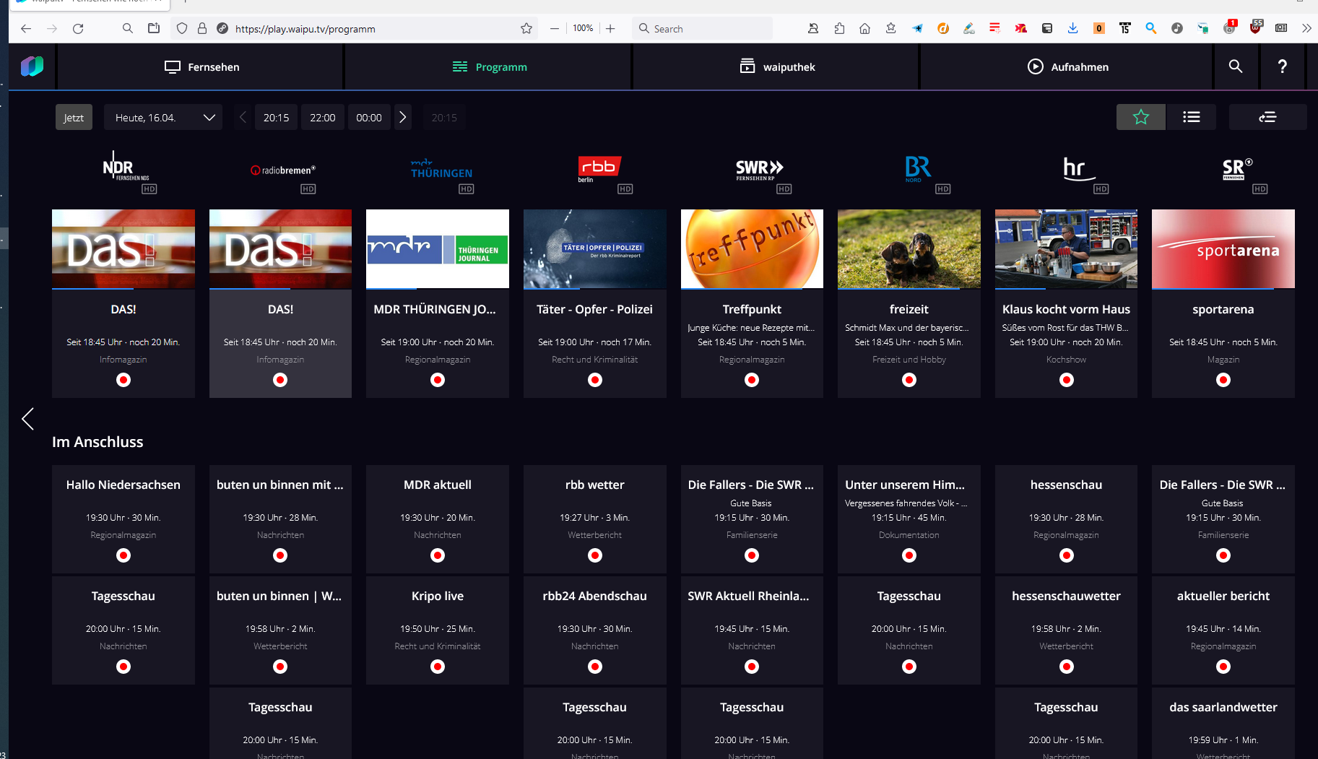
Task: Show later time slots with right chevron
Action: 403,117
